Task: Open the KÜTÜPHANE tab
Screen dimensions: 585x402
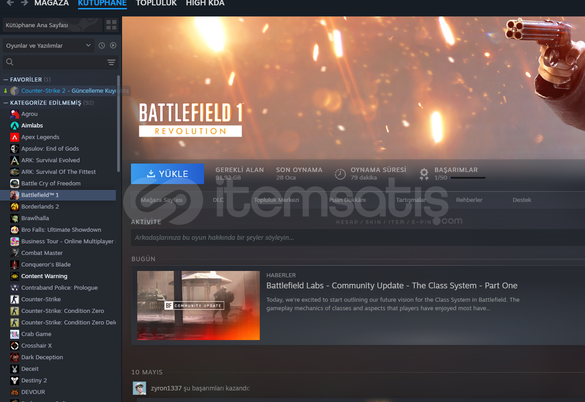Action: point(102,3)
